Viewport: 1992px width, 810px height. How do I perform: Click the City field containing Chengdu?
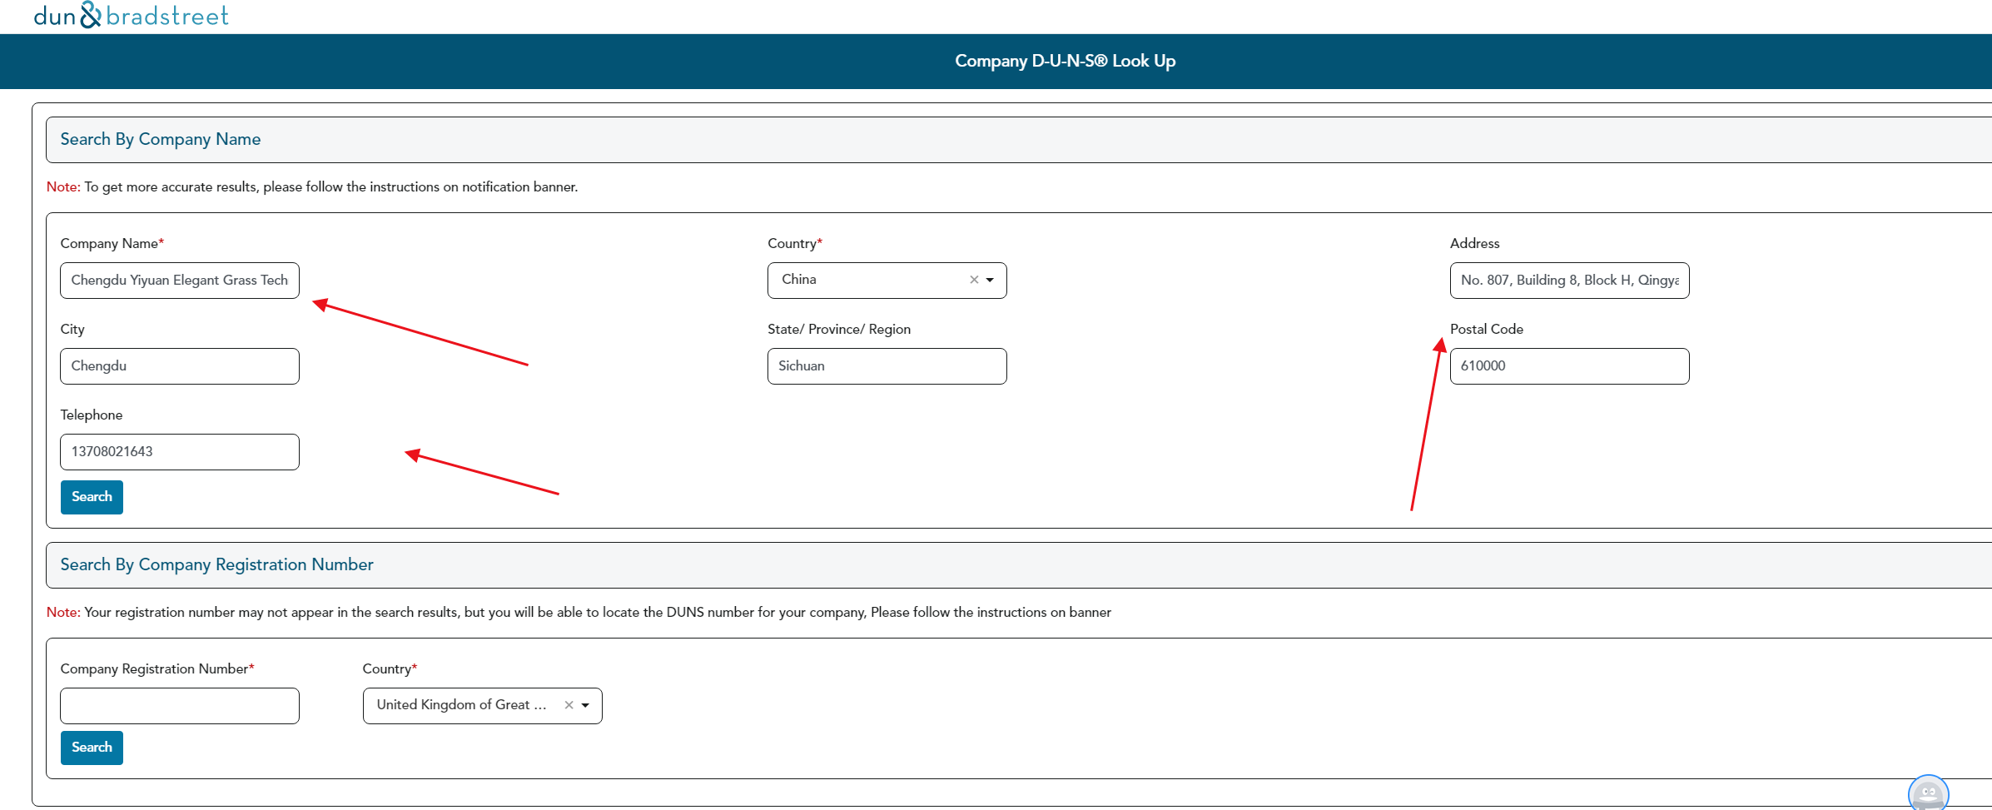point(180,366)
